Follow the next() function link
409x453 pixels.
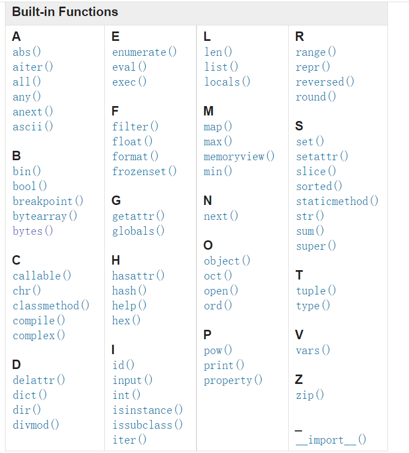221,216
